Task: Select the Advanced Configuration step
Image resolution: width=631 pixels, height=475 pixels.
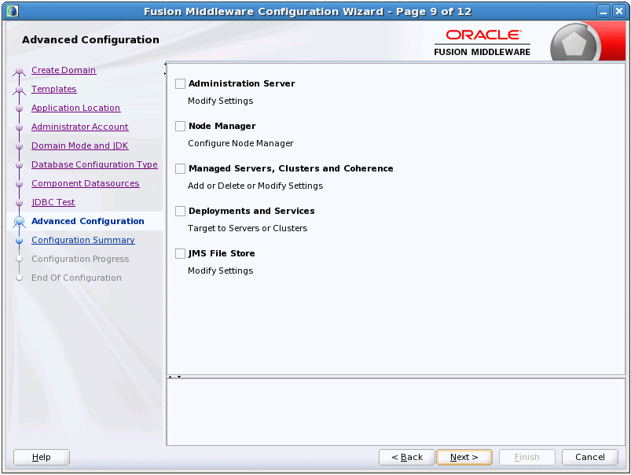Action: (x=88, y=221)
